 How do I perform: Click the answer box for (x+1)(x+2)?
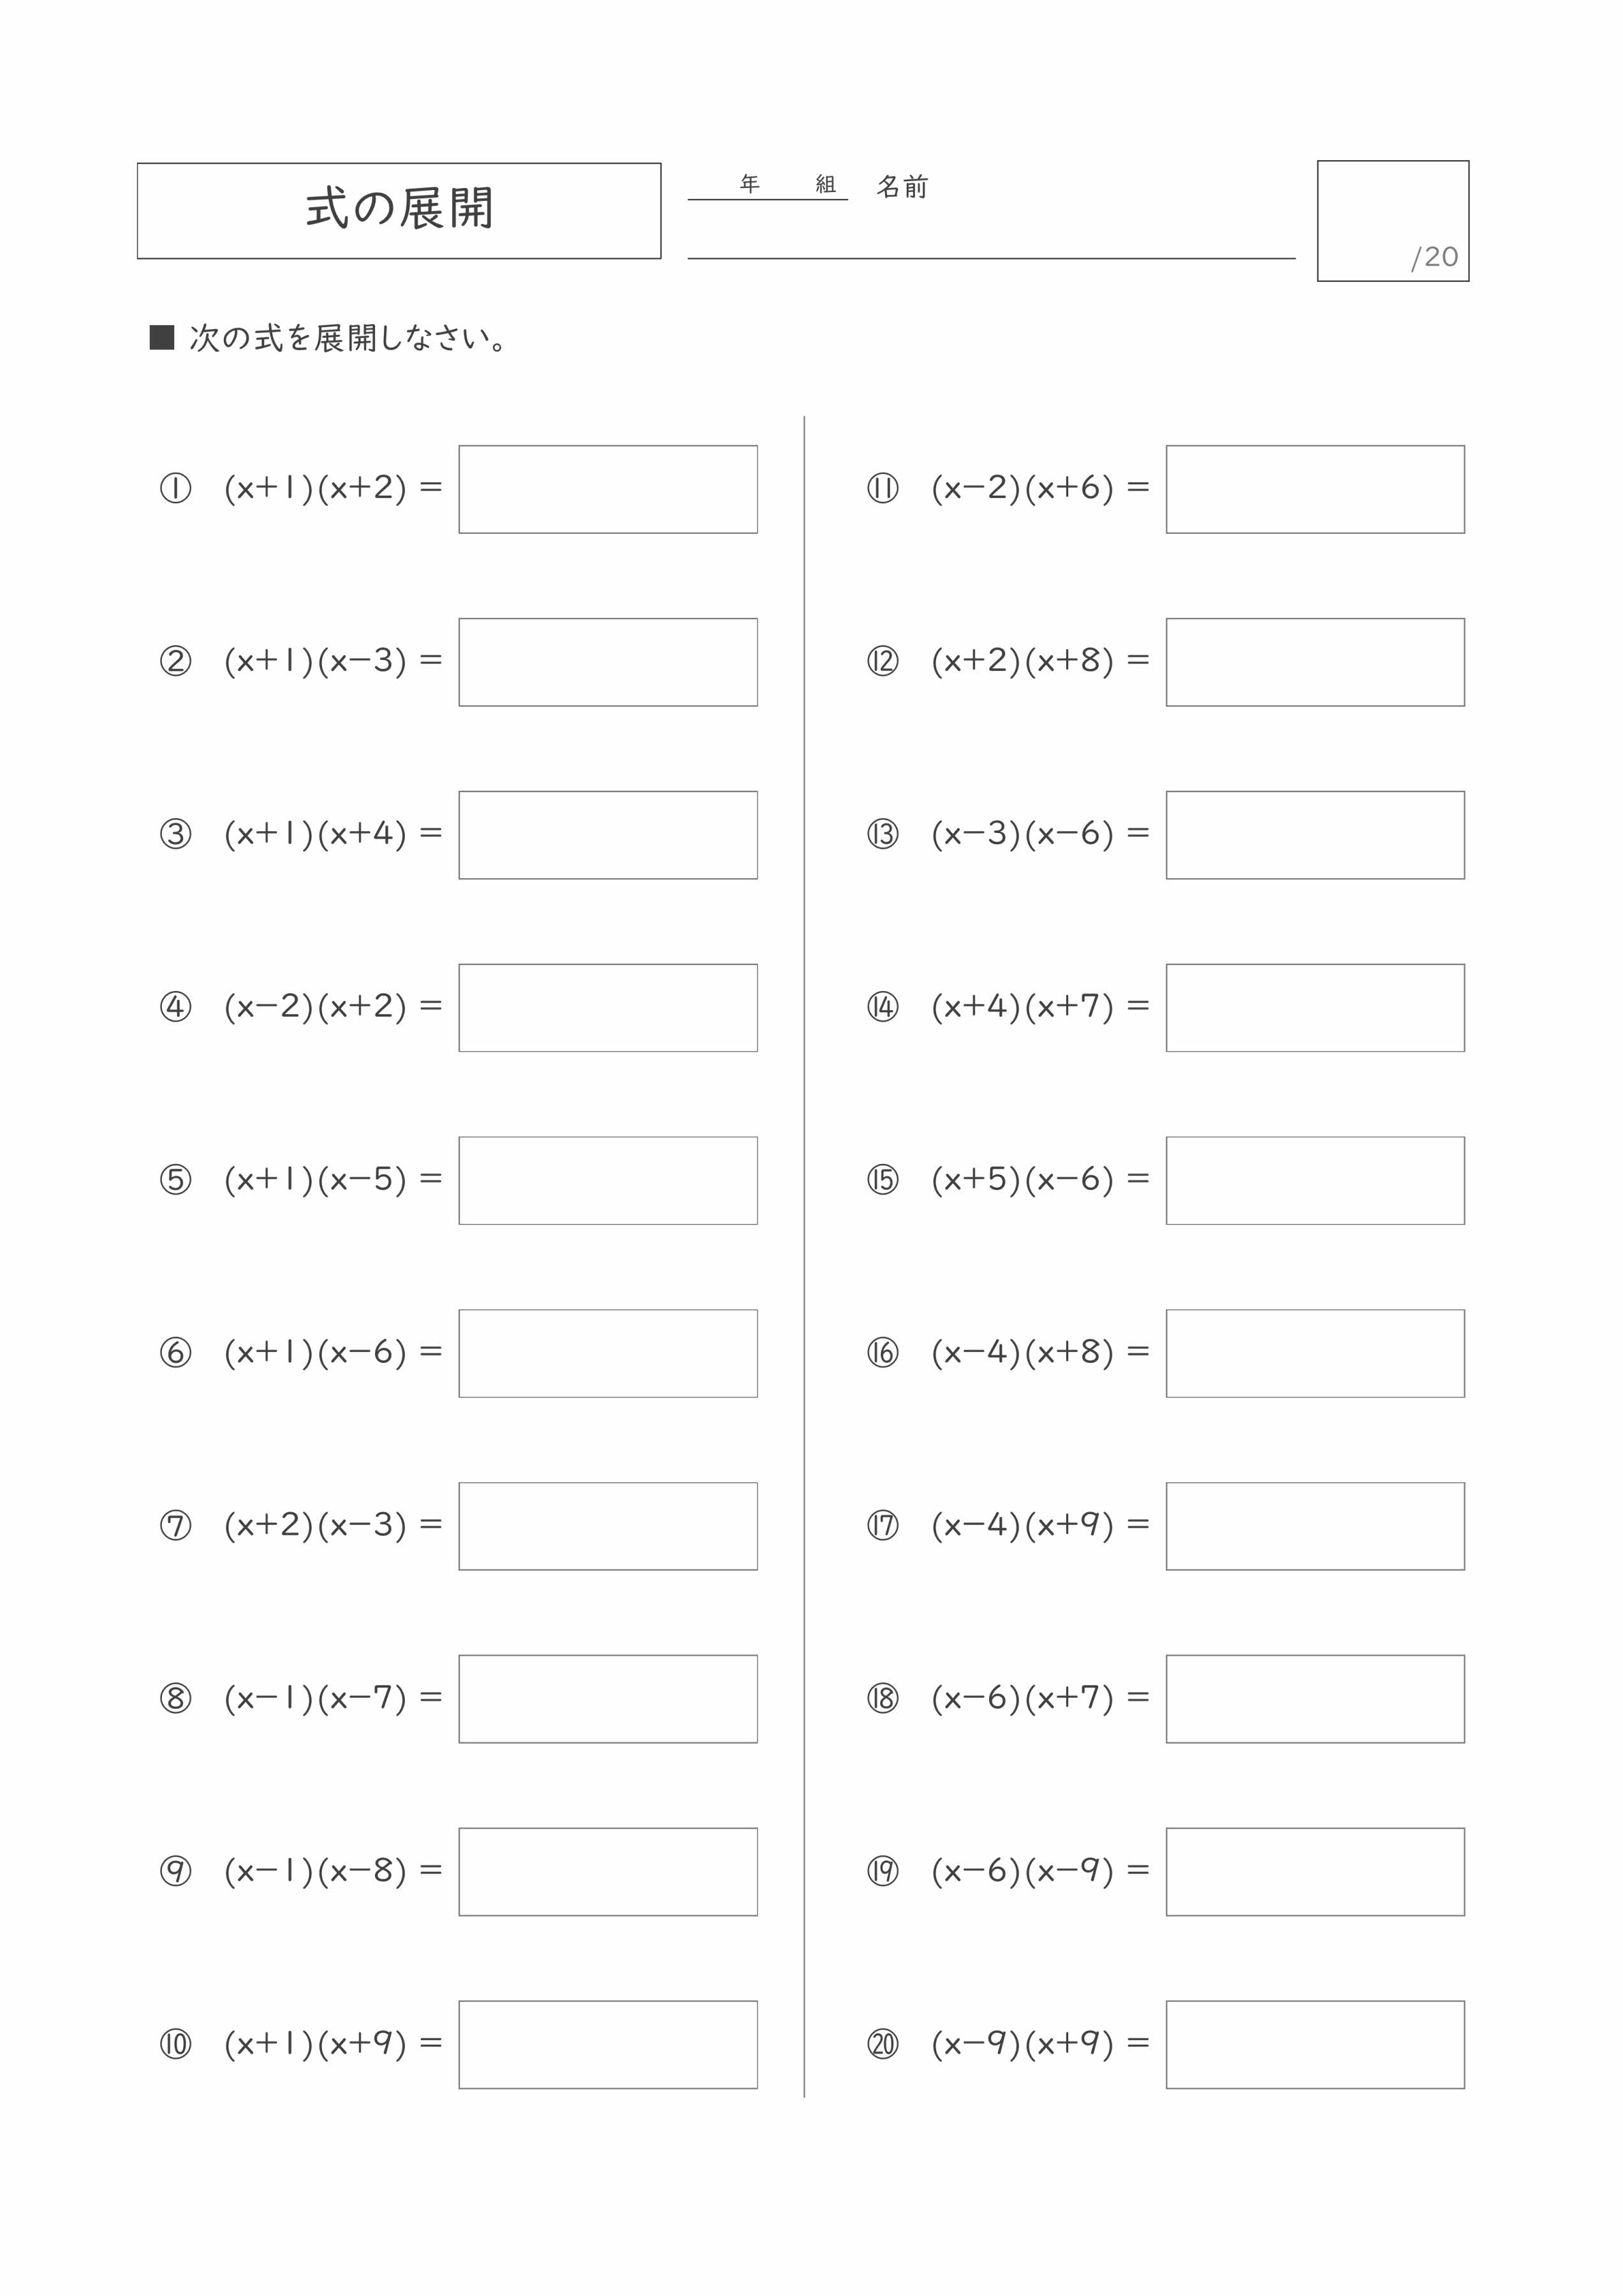[608, 489]
